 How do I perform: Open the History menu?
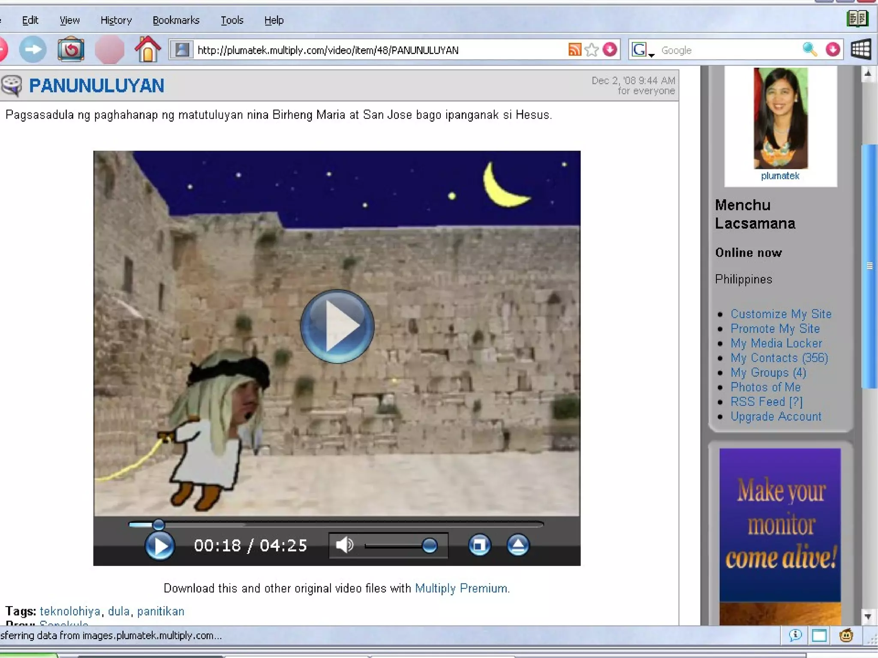116,20
